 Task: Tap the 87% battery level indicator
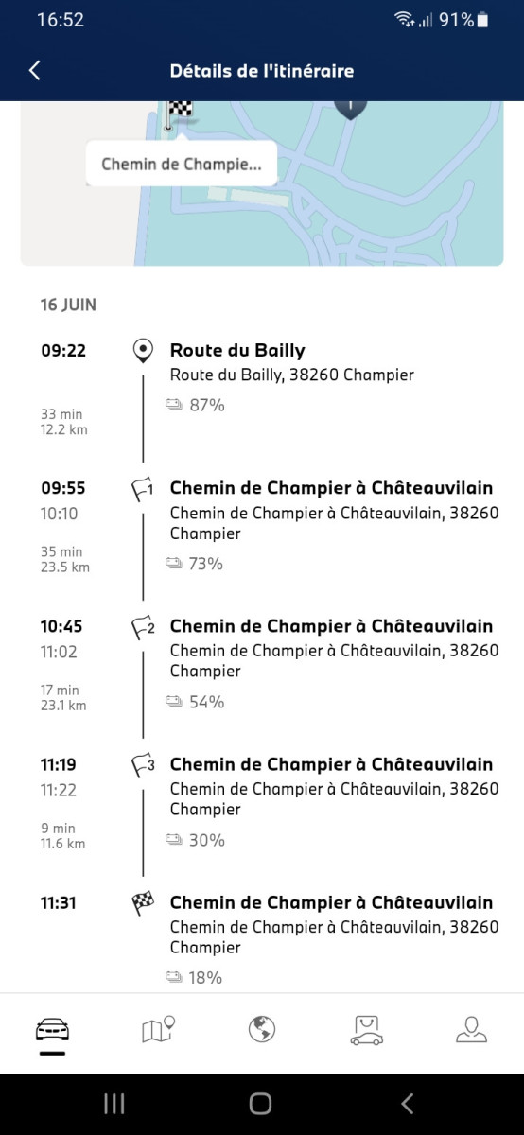pyautogui.click(x=196, y=406)
